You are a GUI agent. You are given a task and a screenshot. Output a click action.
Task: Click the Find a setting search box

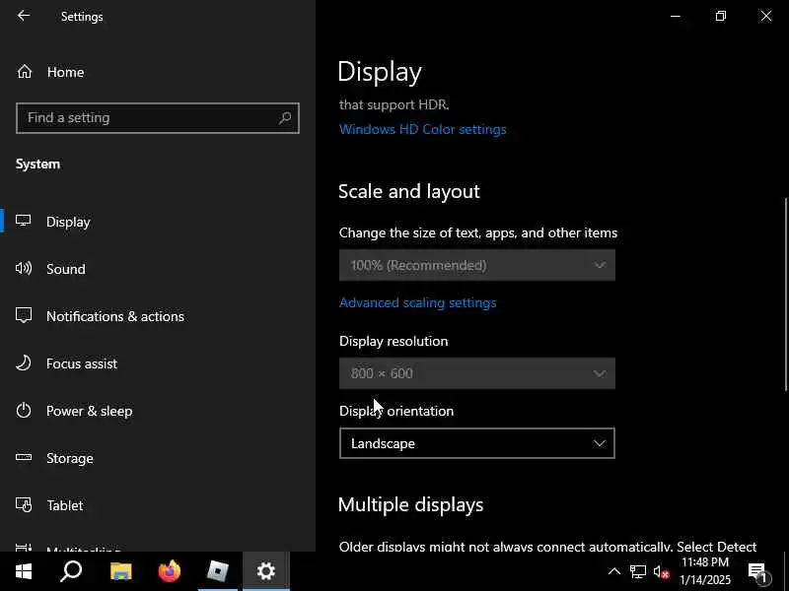pos(158,118)
